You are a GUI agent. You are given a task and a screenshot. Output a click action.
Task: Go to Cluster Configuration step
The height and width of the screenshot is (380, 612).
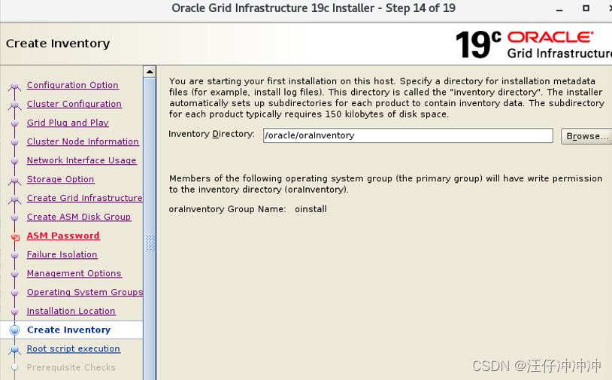pyautogui.click(x=74, y=104)
